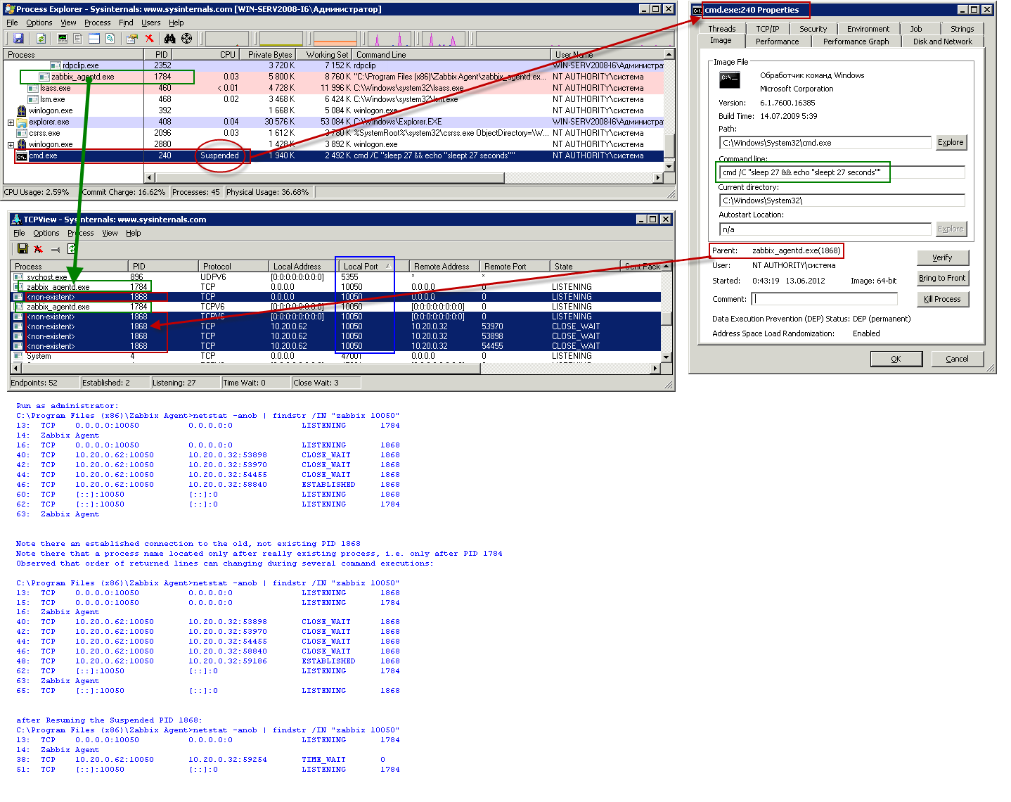Switch to Strings tab in Properties
The height and width of the screenshot is (802, 1011).
[962, 29]
